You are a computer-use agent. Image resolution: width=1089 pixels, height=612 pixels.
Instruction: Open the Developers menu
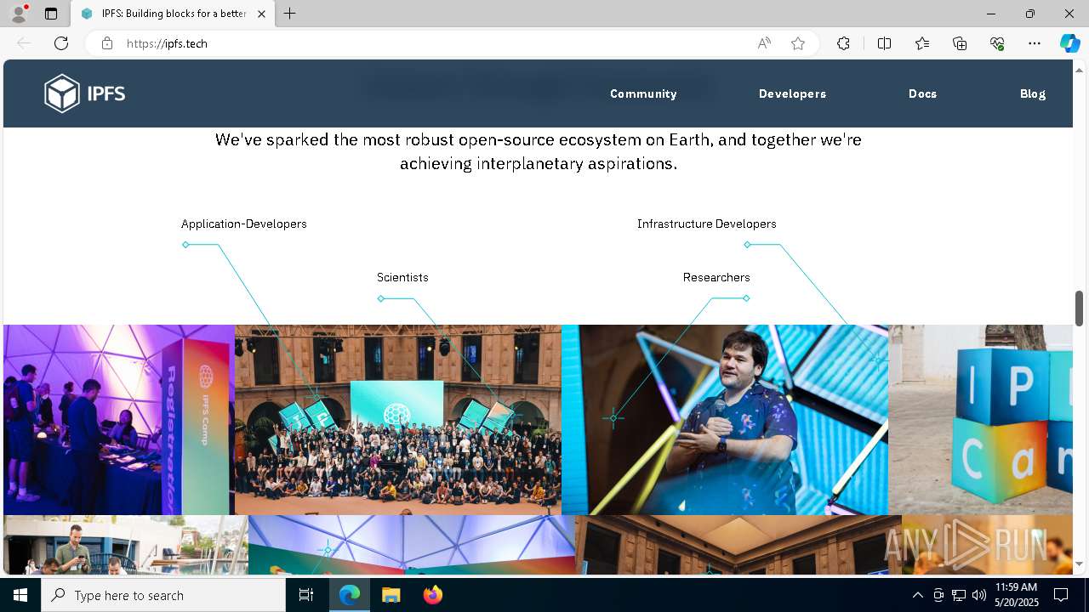792,93
